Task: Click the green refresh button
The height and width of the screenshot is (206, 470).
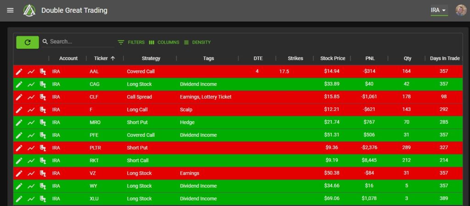Action: [28, 42]
